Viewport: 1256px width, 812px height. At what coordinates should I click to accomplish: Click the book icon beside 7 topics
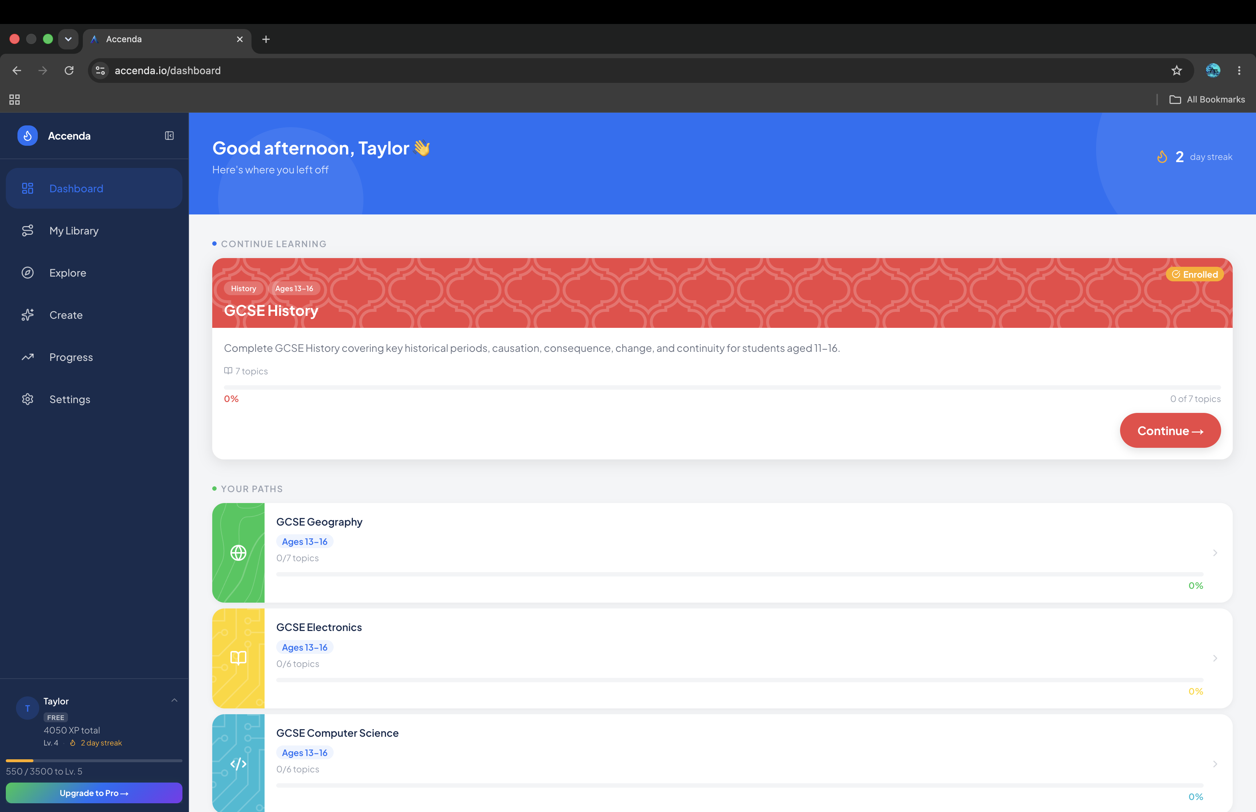click(228, 371)
